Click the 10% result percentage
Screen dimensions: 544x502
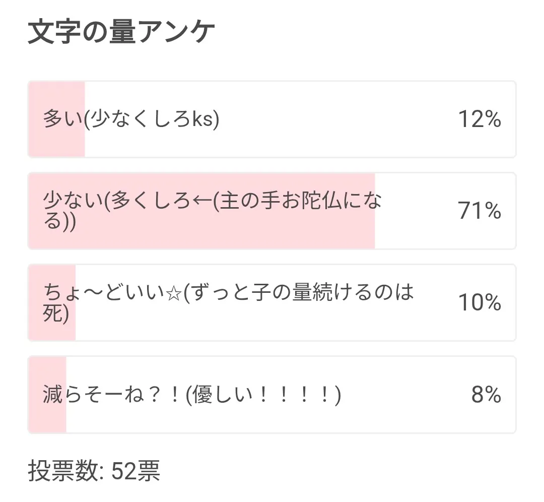point(479,302)
